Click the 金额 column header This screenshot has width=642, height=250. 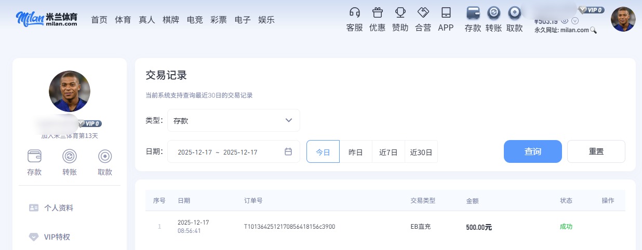[x=472, y=200]
